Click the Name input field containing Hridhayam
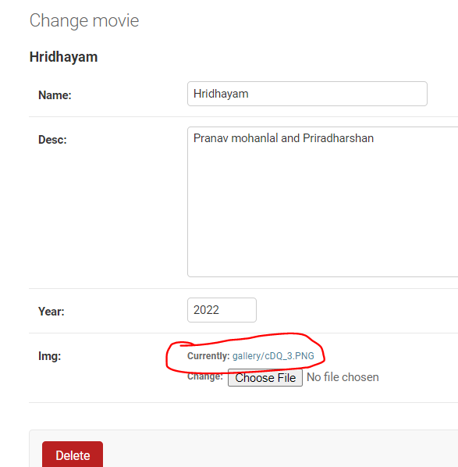458x467 pixels. click(307, 94)
